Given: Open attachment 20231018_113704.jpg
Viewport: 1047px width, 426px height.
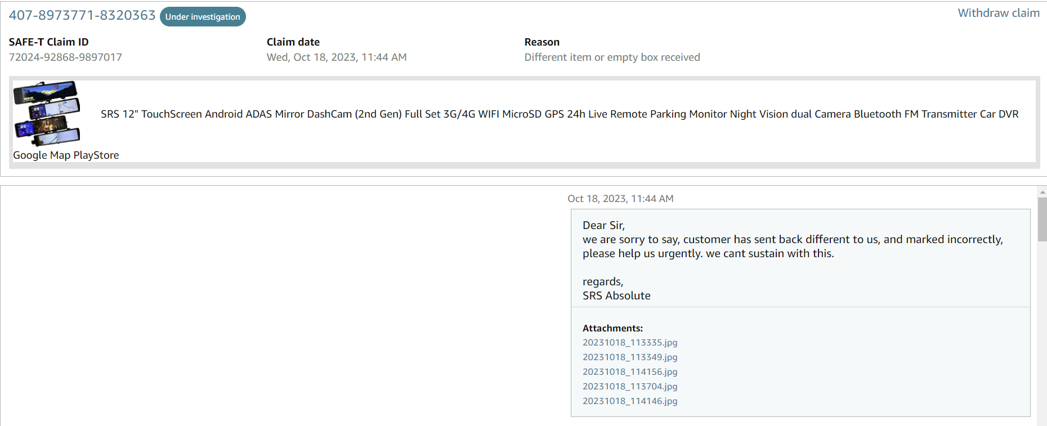Looking at the screenshot, I should [x=630, y=387].
